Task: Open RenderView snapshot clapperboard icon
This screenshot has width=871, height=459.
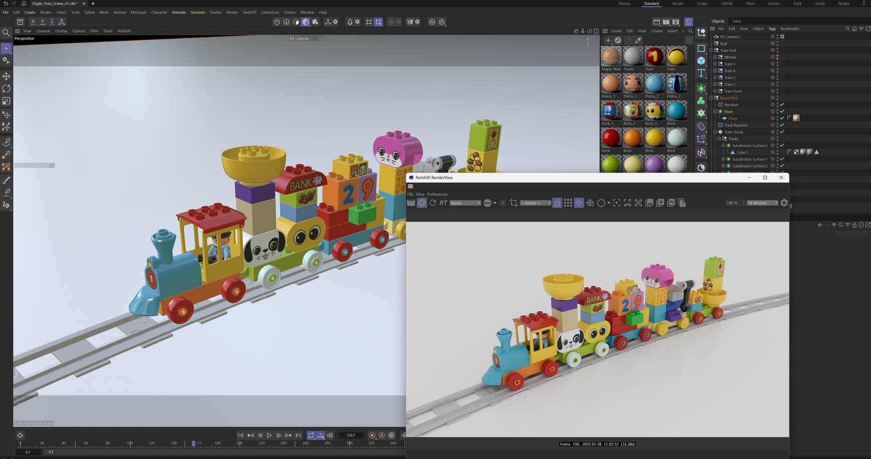Action: coord(411,202)
